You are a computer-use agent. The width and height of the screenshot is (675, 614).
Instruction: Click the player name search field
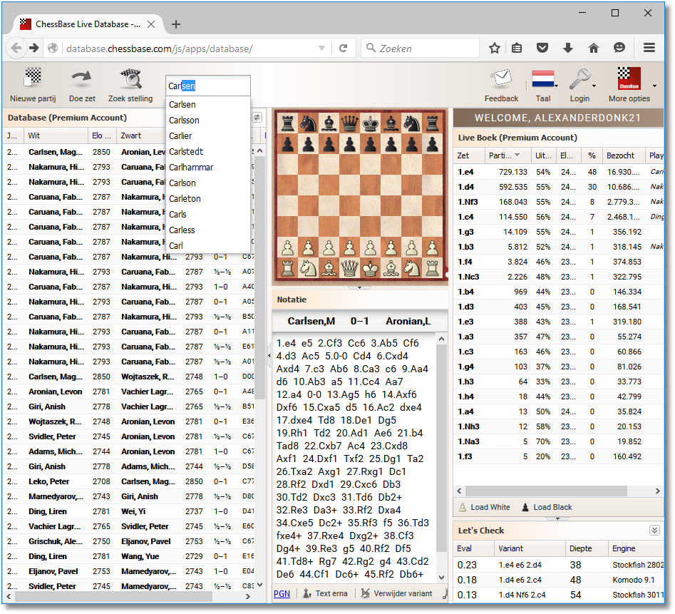(x=207, y=86)
